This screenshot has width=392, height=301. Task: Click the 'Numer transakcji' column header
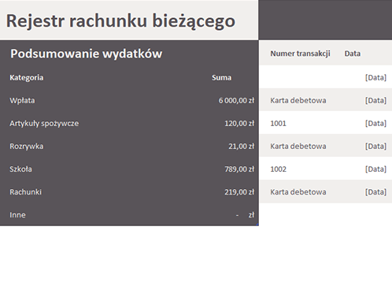point(300,54)
